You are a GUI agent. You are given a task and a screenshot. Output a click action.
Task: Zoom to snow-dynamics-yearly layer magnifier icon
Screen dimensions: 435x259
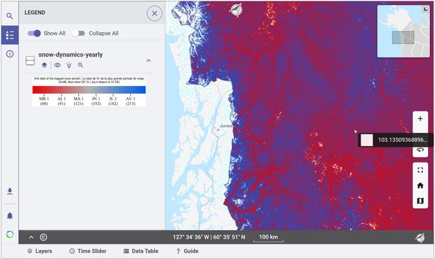(81, 65)
